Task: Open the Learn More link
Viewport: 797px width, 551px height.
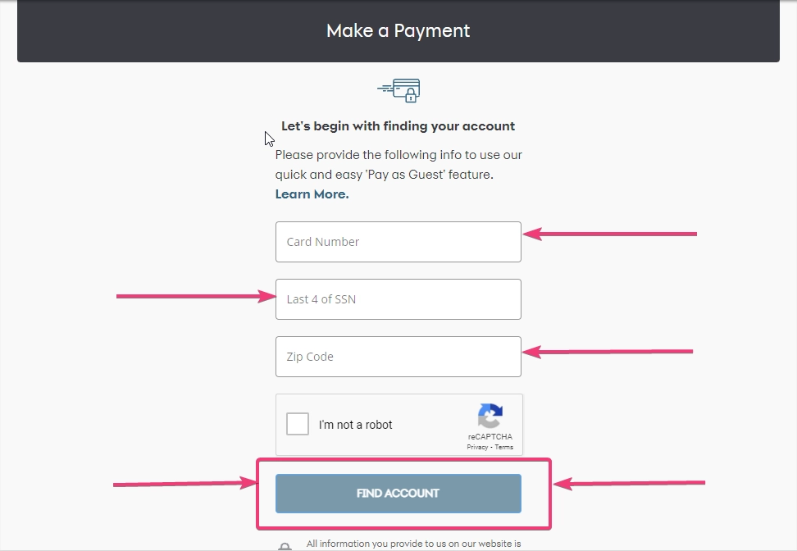Action: [312, 194]
